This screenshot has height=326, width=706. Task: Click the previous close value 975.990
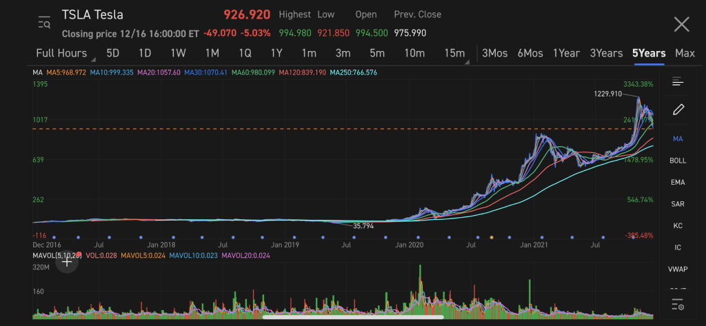(410, 33)
